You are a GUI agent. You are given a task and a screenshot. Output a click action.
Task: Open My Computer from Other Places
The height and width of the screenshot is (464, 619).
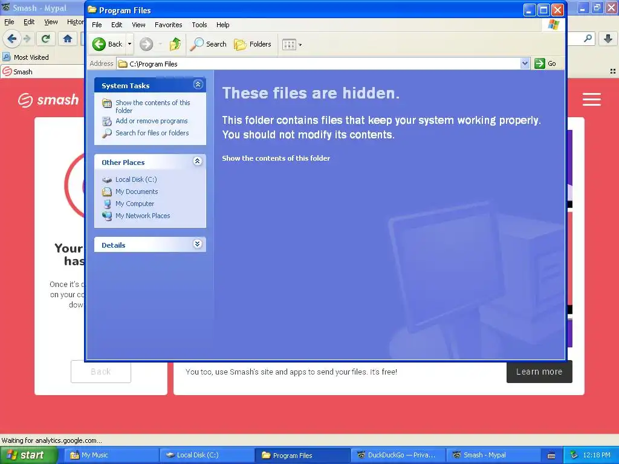pyautogui.click(x=135, y=204)
